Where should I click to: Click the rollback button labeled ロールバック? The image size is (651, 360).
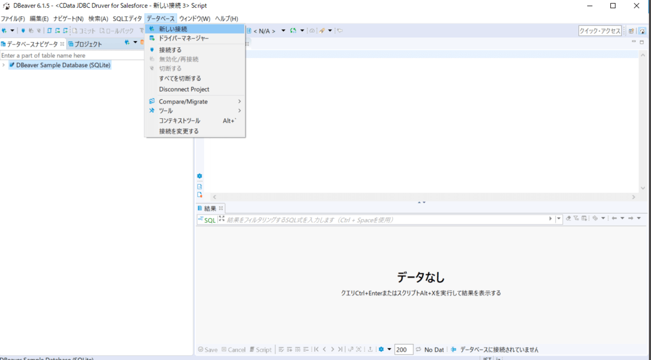pos(116,31)
